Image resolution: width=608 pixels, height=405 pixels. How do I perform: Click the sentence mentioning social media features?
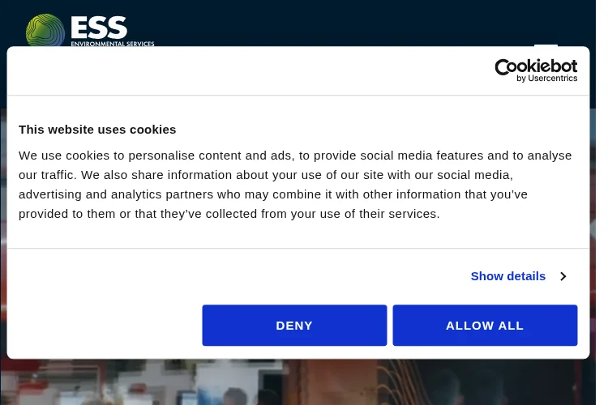tap(295, 156)
